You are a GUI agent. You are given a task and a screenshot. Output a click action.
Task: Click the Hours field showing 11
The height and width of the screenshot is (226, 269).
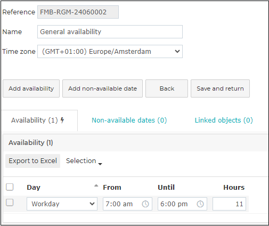[x=229, y=204]
